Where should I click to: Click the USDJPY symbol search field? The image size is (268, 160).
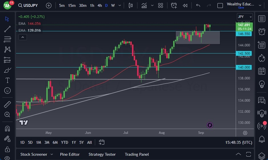[31, 5]
